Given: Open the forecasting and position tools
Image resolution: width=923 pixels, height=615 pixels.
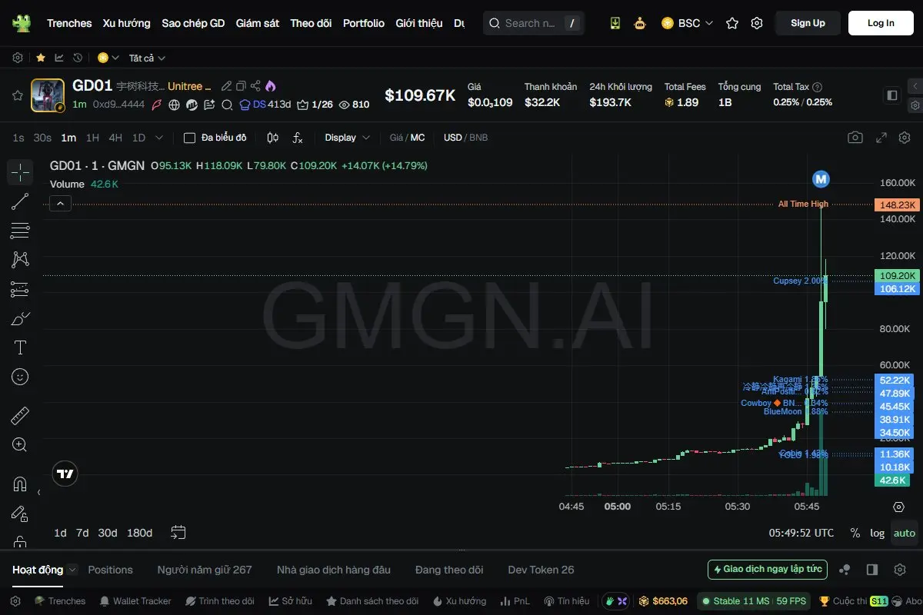Looking at the screenshot, I should [x=20, y=289].
